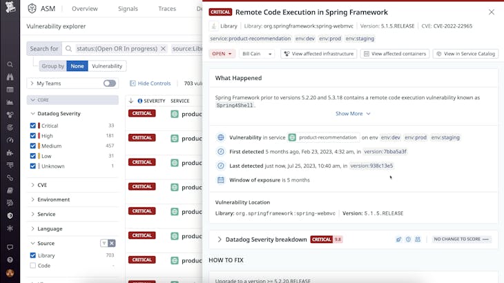Click the Hide Controls link
Image resolution: width=504 pixels, height=283 pixels.
pyautogui.click(x=150, y=84)
